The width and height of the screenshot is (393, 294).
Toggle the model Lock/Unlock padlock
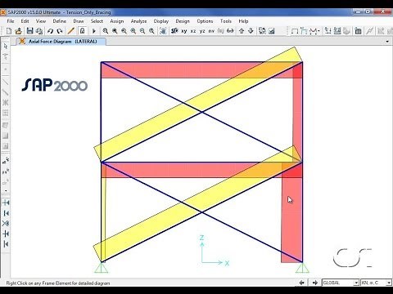(83, 31)
